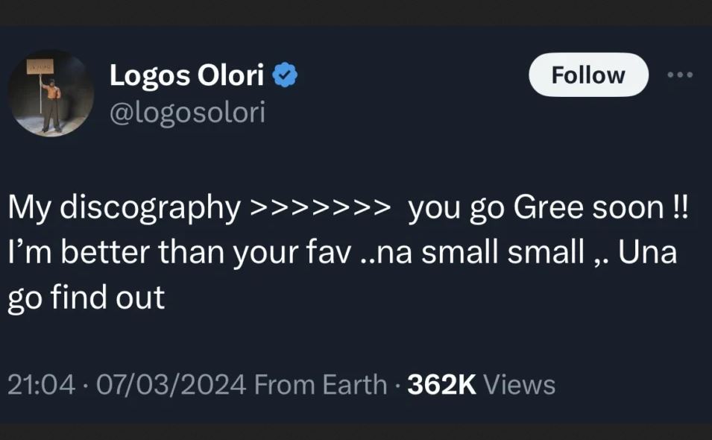View the 362K count
The width and height of the screenshot is (712, 440).
point(442,385)
